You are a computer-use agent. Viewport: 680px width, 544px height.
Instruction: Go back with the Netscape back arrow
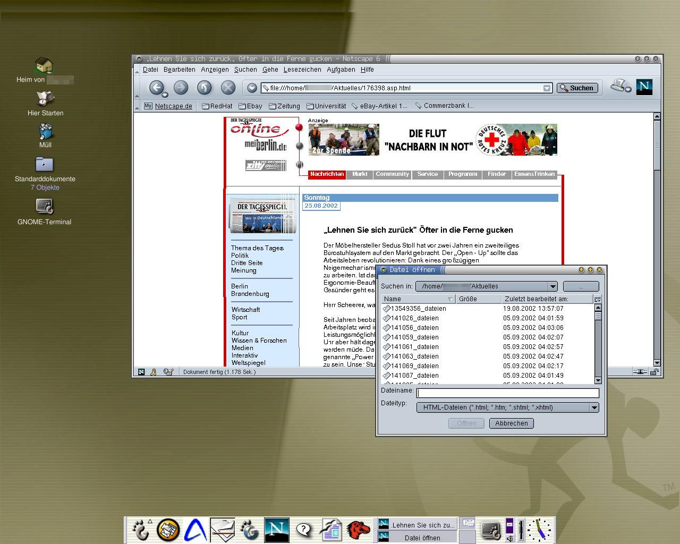[x=157, y=87]
